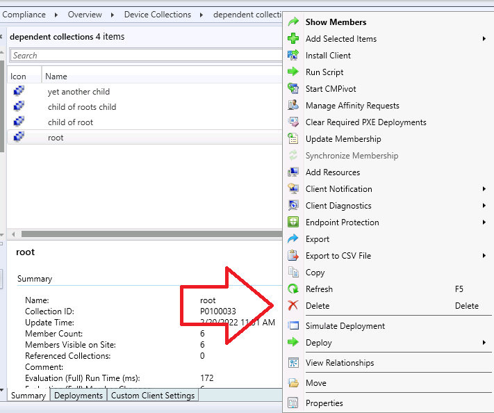This screenshot has height=413, width=494.
Task: Click the Endpoint Protection shield icon
Action: pyautogui.click(x=293, y=222)
